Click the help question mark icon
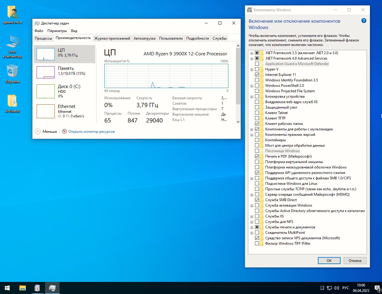 click(x=364, y=21)
